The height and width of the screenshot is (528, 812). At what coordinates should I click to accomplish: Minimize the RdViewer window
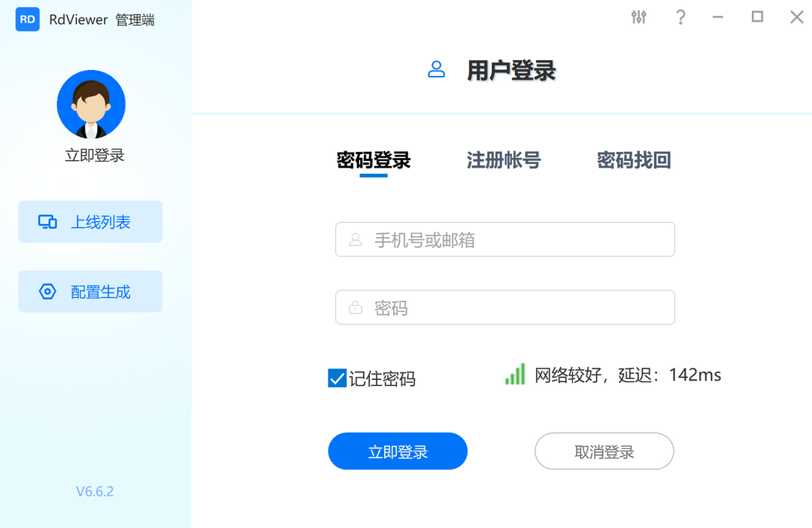pos(718,17)
